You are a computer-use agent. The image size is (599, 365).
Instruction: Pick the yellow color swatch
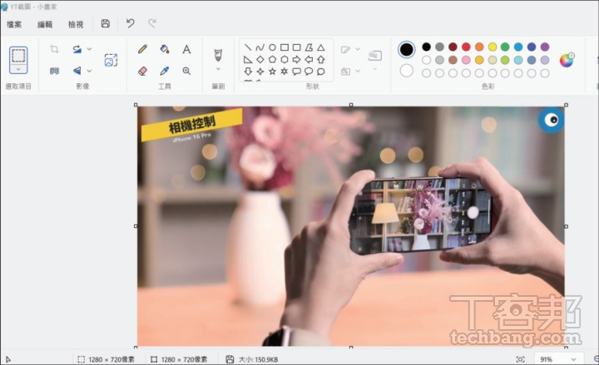coord(493,47)
